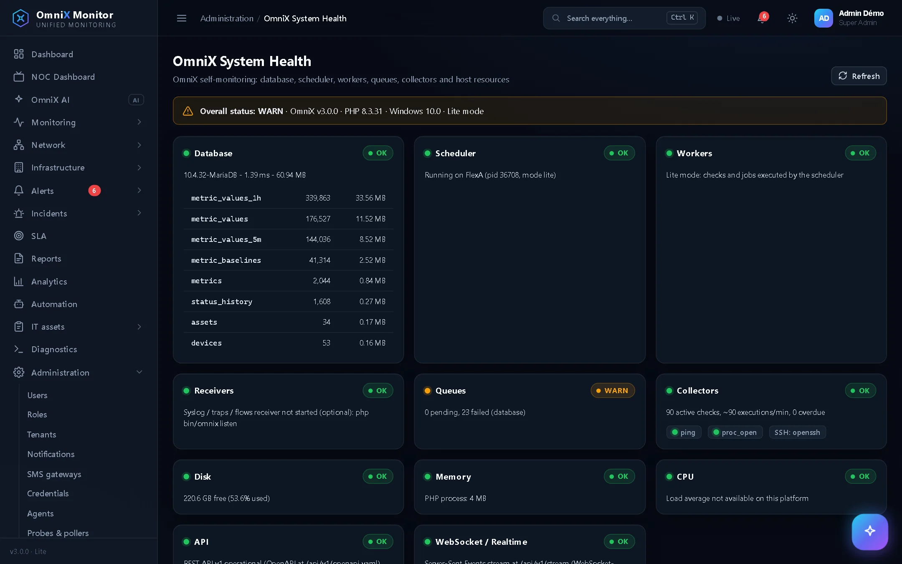Expand the Network submenu chevron
Image resolution: width=902 pixels, height=564 pixels.
pos(139,145)
